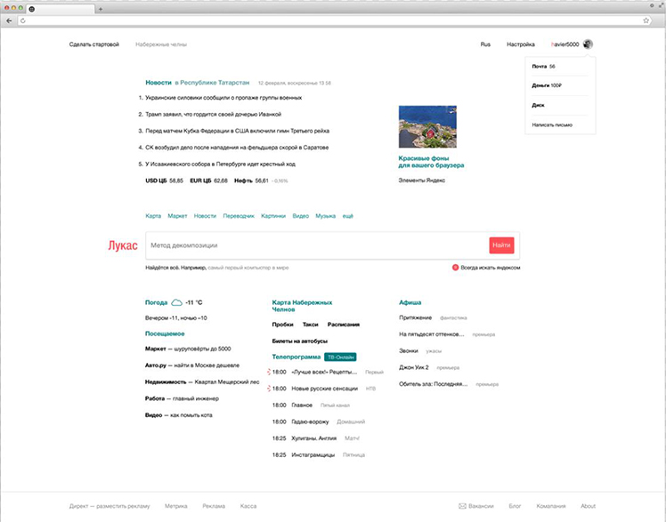Open Почта in user menu
The image size is (666, 522).
[540, 66]
